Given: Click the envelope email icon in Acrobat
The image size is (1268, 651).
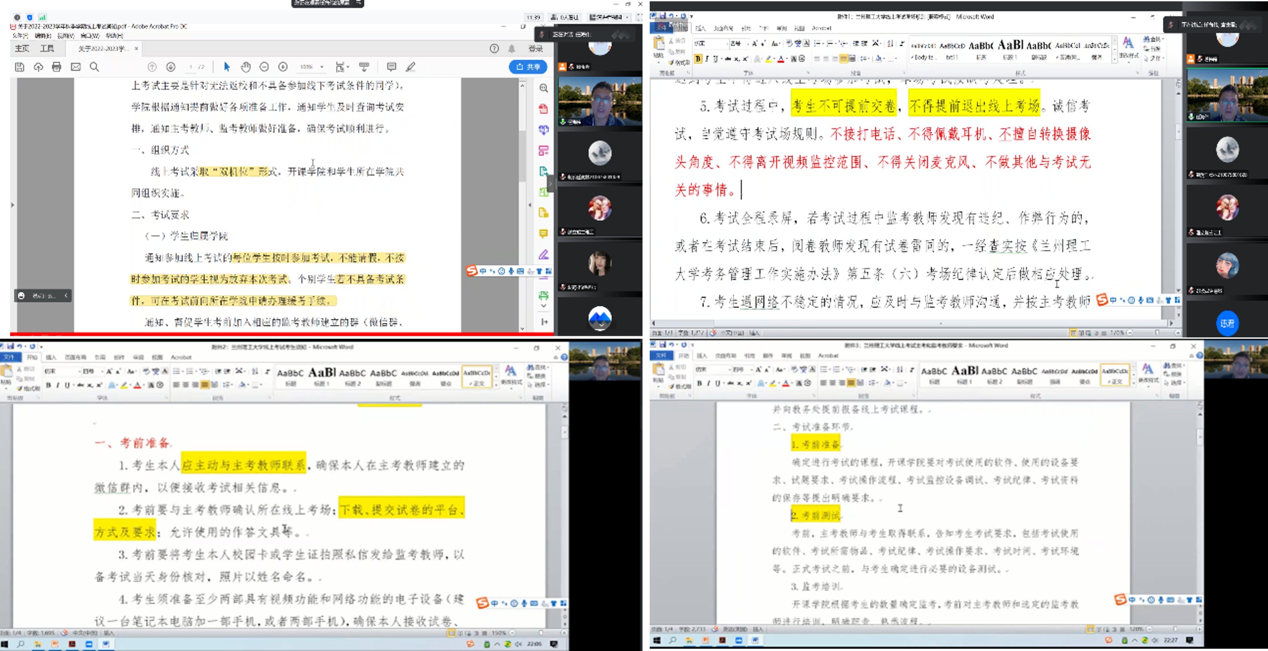Looking at the screenshot, I should tap(76, 67).
